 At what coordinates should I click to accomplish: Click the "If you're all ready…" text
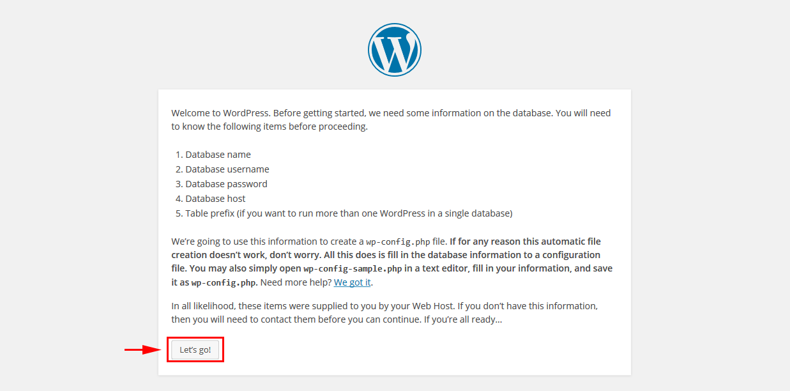[x=463, y=319]
